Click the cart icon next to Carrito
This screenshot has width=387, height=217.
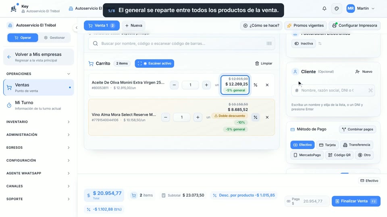coord(91,63)
